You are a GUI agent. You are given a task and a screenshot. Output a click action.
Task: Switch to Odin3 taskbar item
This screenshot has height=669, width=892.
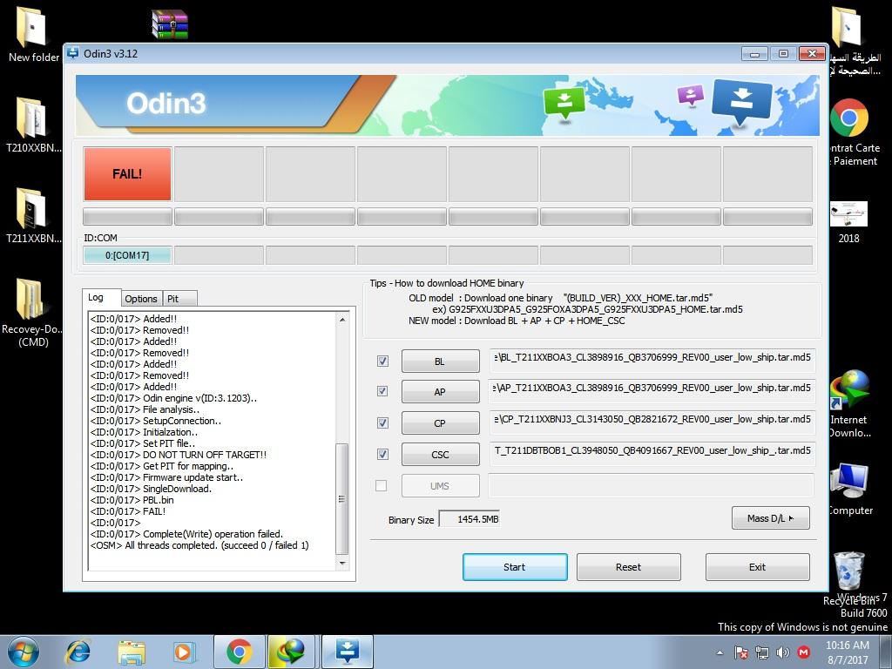tap(347, 652)
